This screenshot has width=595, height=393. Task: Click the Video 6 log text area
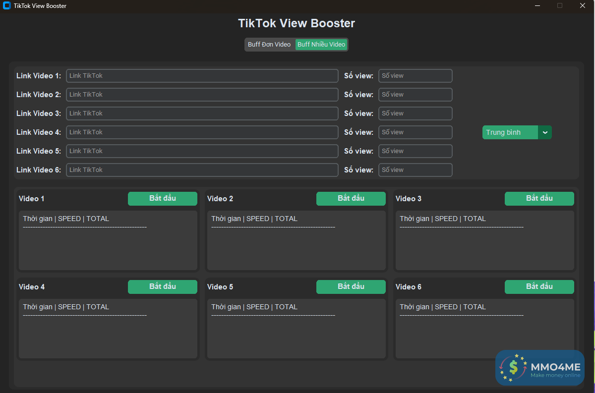click(x=485, y=329)
